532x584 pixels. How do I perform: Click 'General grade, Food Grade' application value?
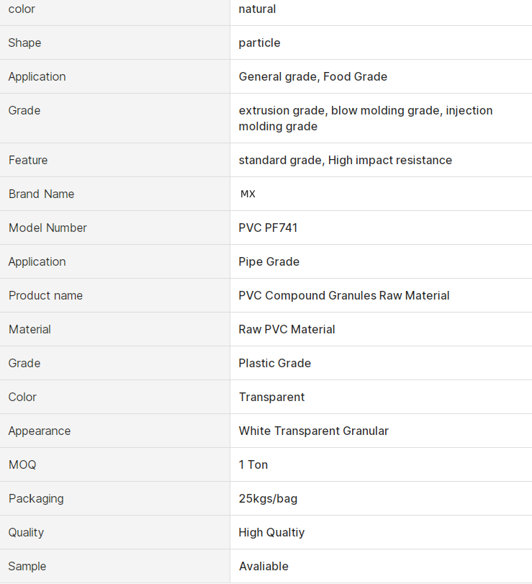tap(312, 77)
